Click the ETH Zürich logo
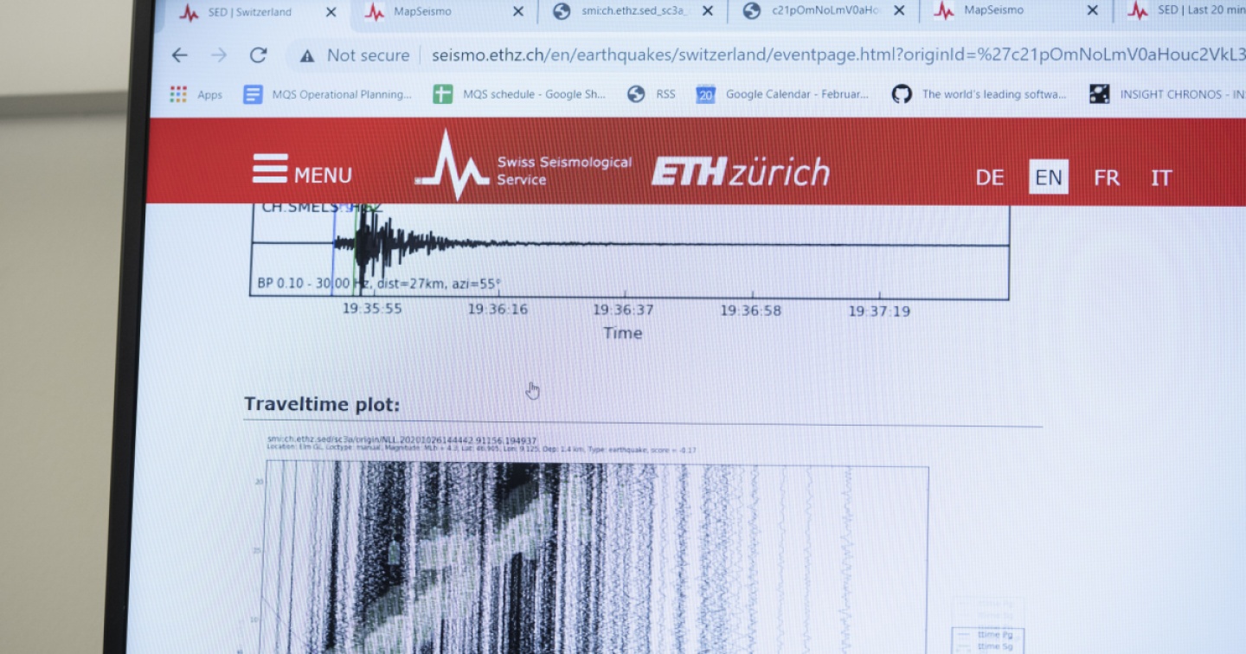1246x654 pixels. (740, 173)
